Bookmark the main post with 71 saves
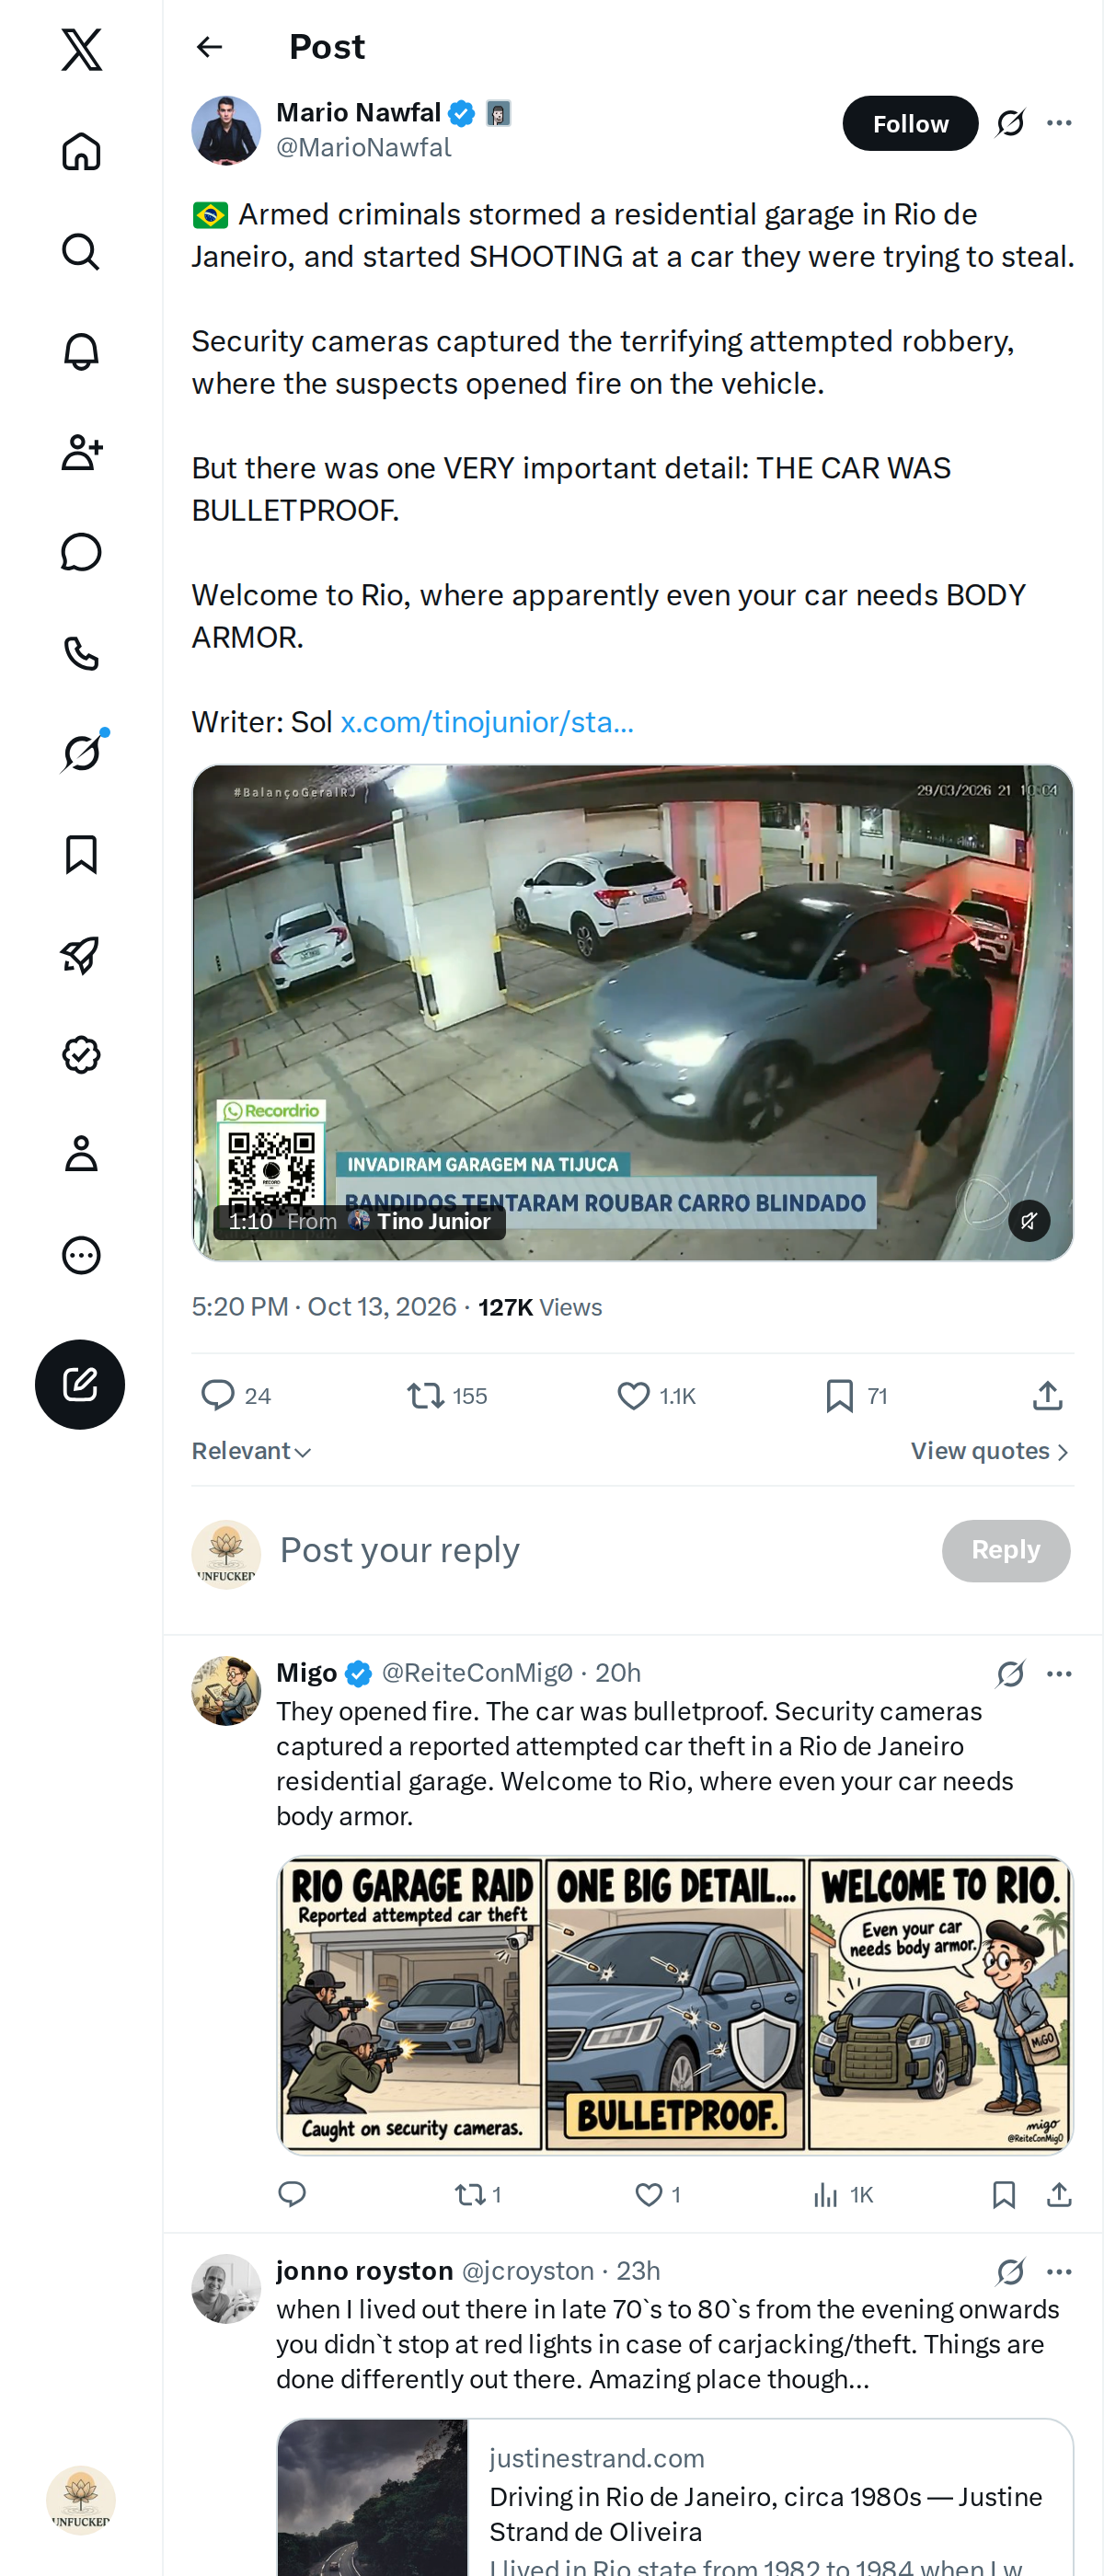 click(x=839, y=1395)
